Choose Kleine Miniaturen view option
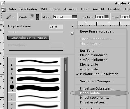 click(94, 55)
